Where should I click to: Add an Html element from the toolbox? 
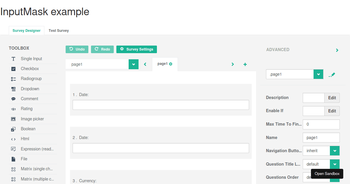point(25,139)
